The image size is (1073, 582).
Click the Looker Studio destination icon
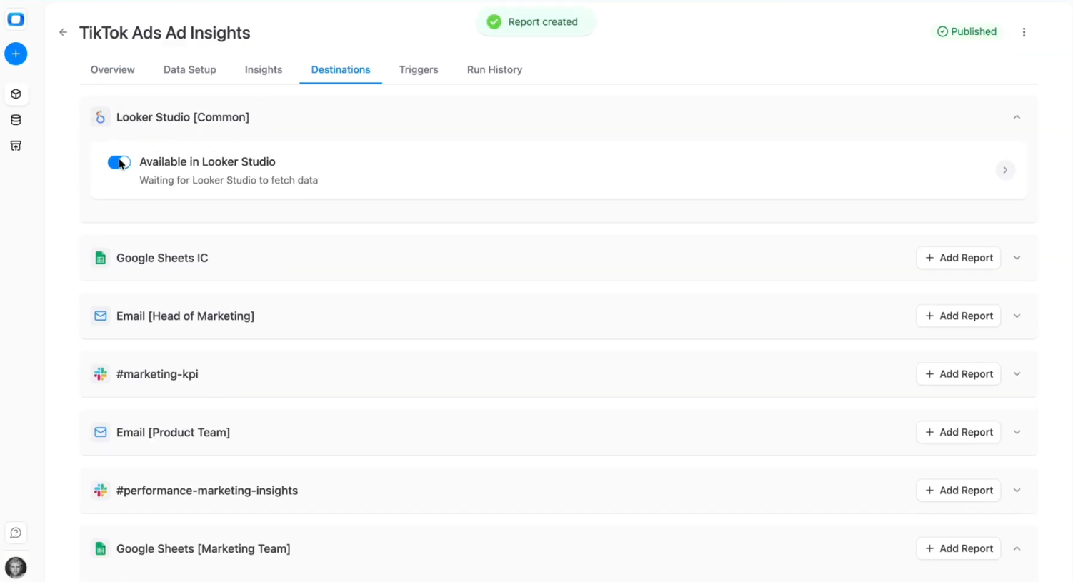point(100,117)
